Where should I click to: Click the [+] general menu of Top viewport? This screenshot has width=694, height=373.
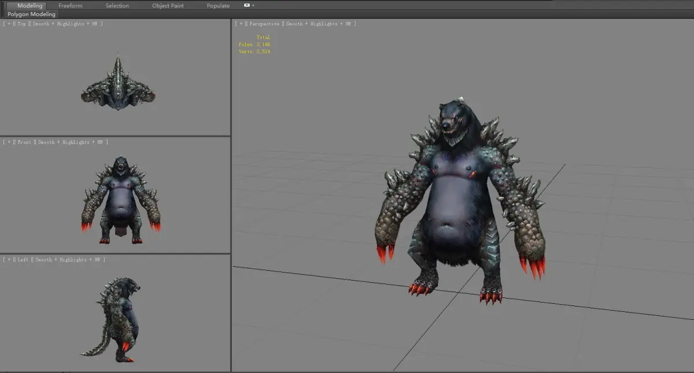(x=9, y=24)
